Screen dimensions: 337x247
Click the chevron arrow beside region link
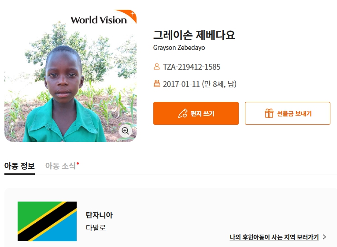point(324,237)
